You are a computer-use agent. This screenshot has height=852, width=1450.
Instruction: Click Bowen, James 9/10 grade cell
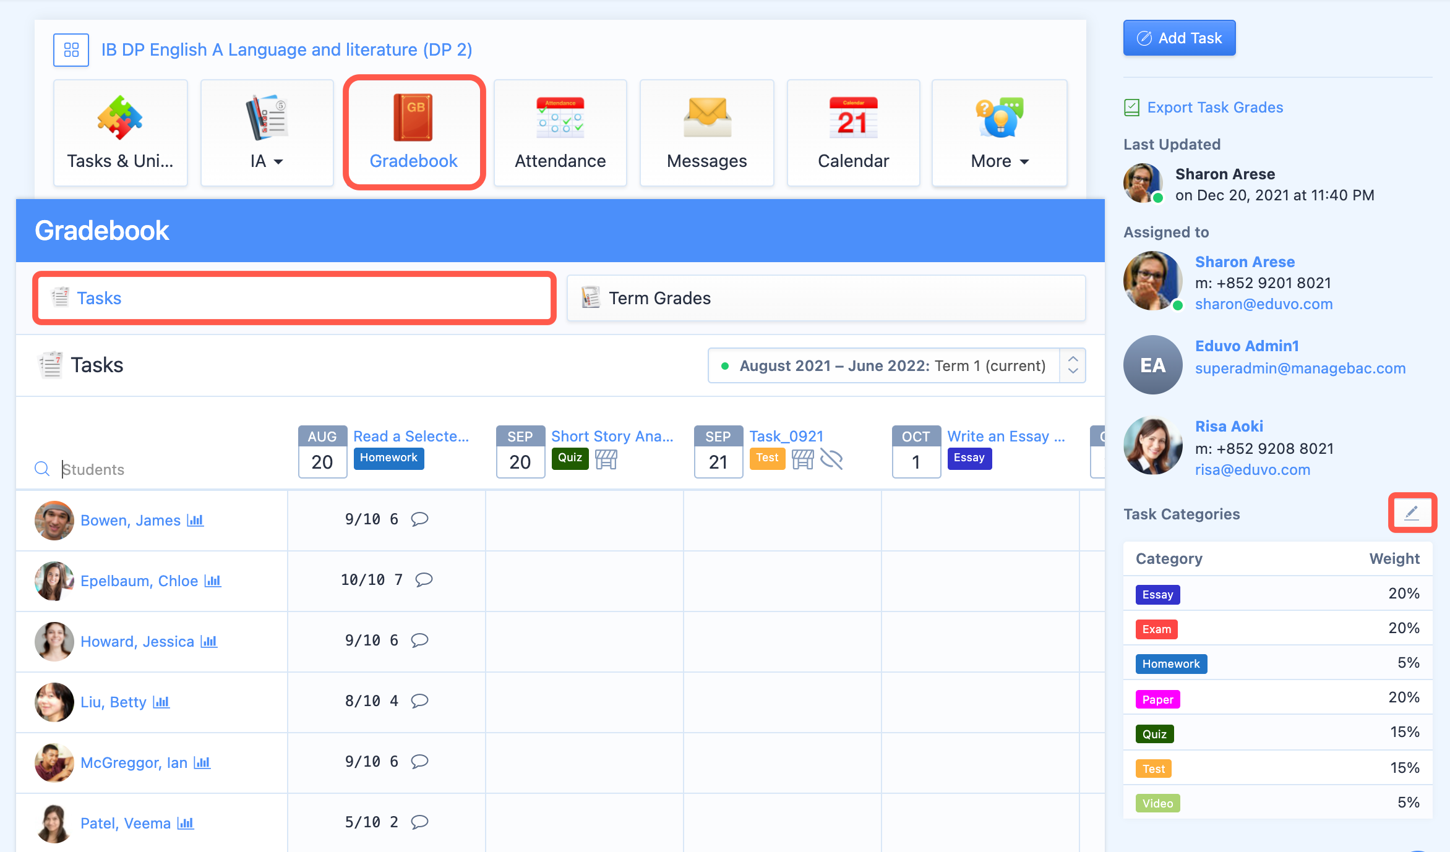coord(387,520)
